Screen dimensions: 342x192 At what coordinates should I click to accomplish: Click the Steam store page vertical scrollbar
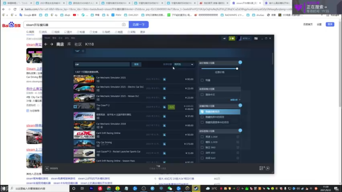(273, 59)
